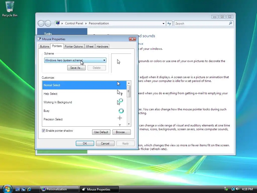This screenshot has width=257, height=193.
Task: Click the mouse icon in dialog title
Action: pyautogui.click(x=39, y=39)
